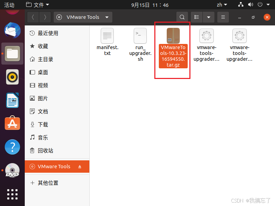The width and height of the screenshot is (275, 206).
Task: Select the manifest.txt file
Action: 107,42
